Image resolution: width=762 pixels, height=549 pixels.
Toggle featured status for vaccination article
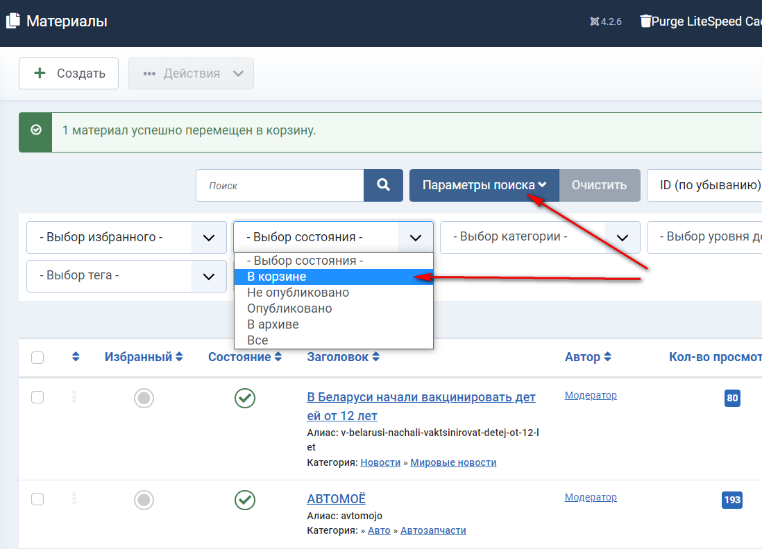(x=144, y=398)
